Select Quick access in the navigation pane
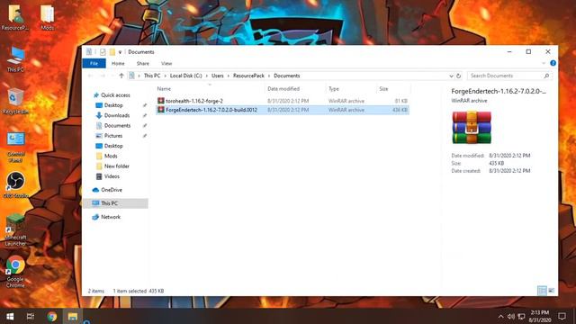The height and width of the screenshot is (324, 576). click(x=115, y=95)
